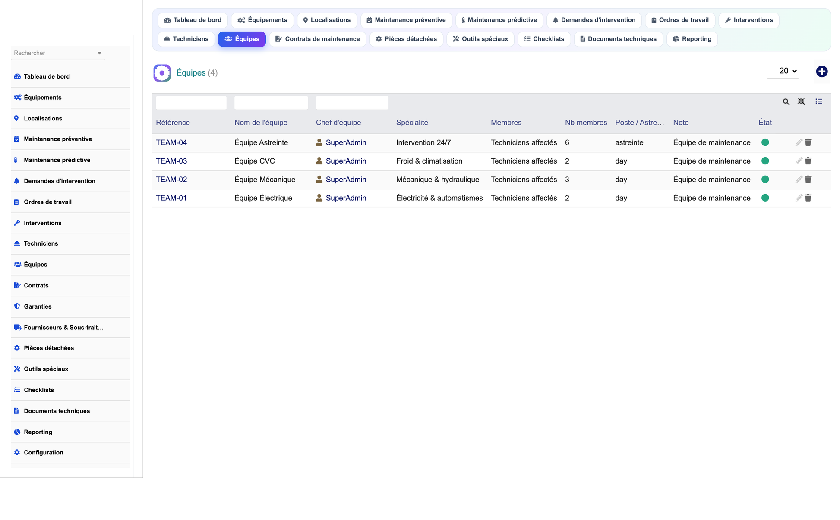
Task: Open Contrats in the sidebar
Action: point(70,286)
